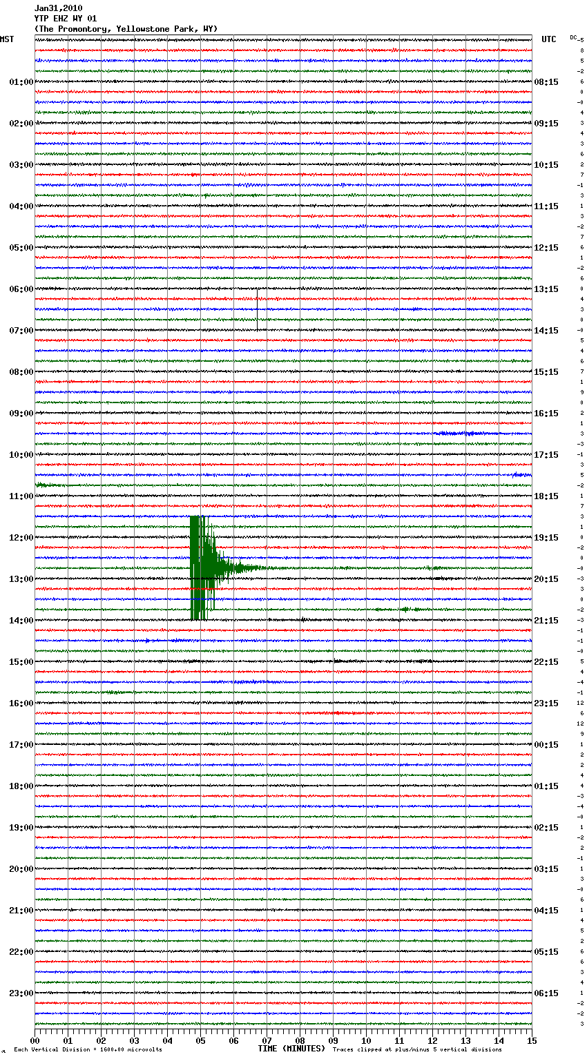Click the "02:15" UTC time label
This screenshot has height=1059, width=587.
(x=546, y=828)
